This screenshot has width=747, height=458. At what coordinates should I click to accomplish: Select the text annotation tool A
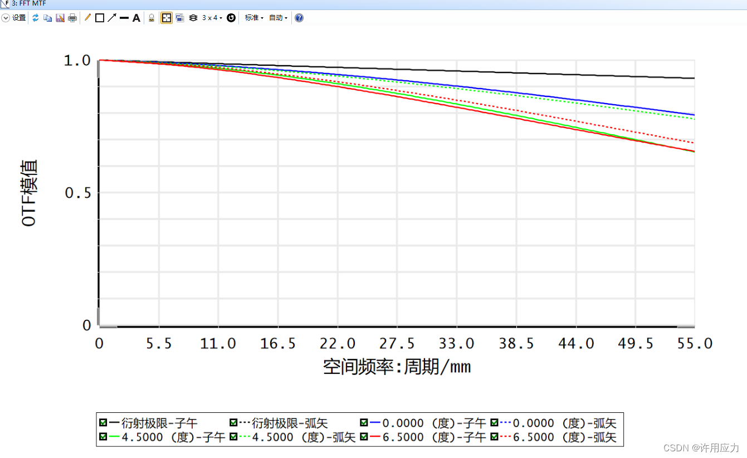(x=136, y=18)
